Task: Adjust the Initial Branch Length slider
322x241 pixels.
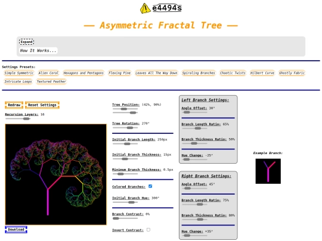Action: [125, 143]
